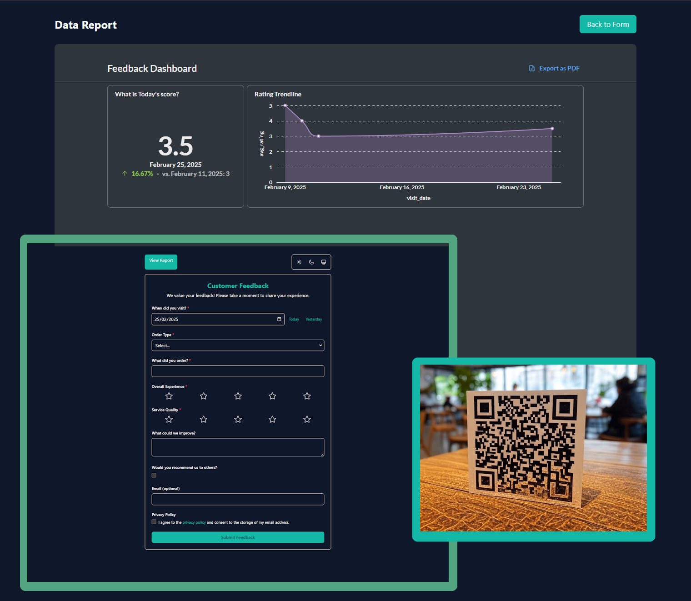Rate Overall Experience five stars
Viewport: 691px width, 601px height.
[307, 396]
